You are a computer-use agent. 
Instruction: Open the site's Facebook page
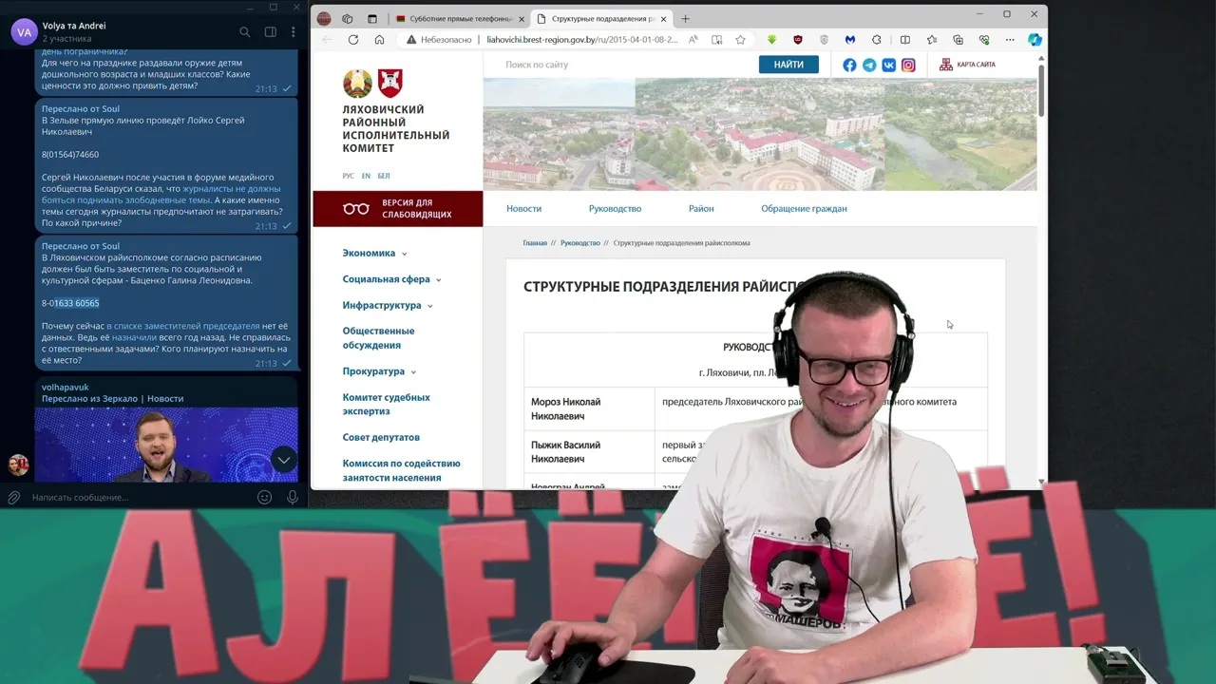tap(849, 65)
